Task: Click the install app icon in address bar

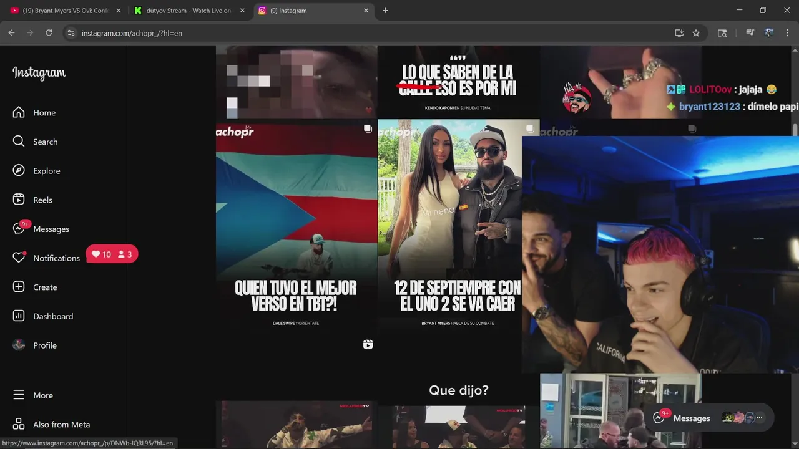Action: [x=679, y=33]
